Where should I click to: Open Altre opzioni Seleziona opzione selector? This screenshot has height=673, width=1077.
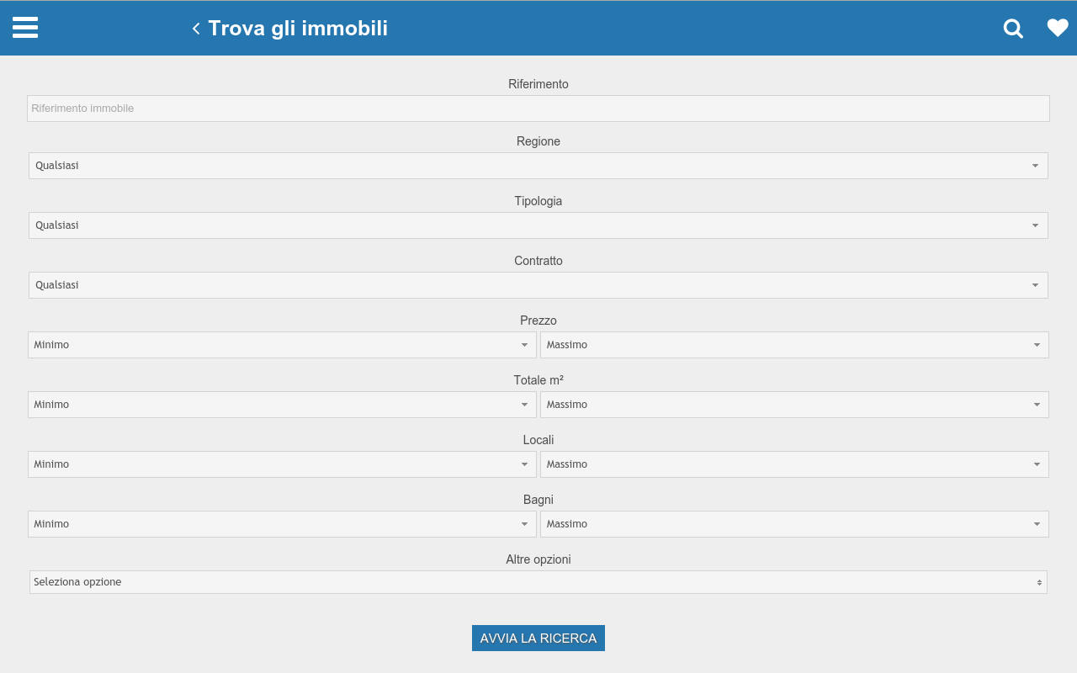pyautogui.click(x=538, y=582)
